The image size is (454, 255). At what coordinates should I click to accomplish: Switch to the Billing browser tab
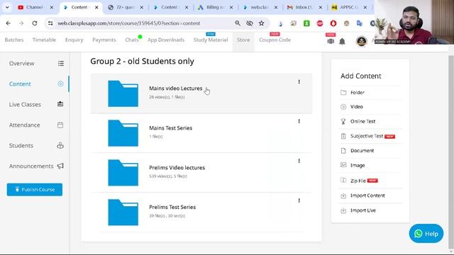[216, 8]
